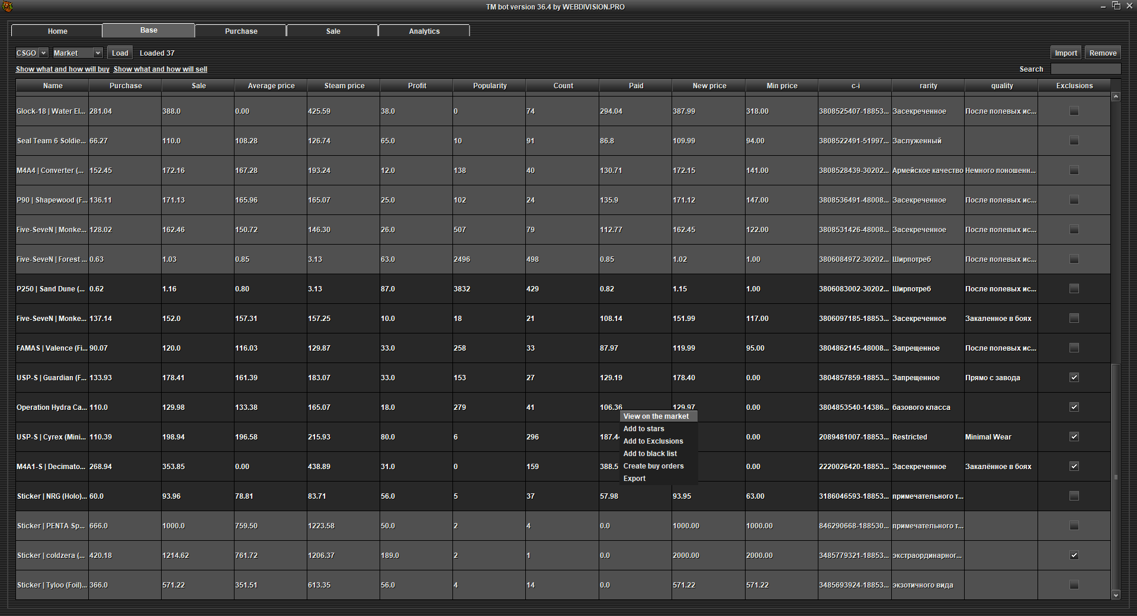
Task: Click into the Search input field
Action: click(x=1085, y=69)
